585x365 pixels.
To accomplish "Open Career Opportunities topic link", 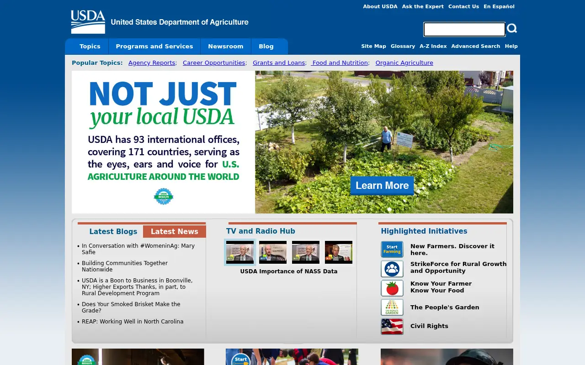I will (x=214, y=63).
